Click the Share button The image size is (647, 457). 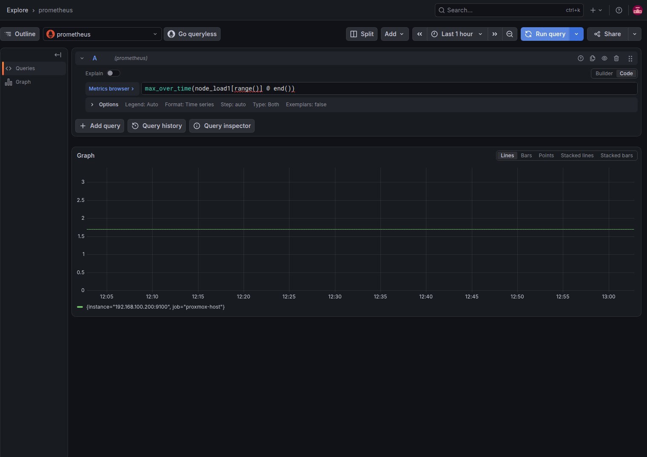[607, 34]
